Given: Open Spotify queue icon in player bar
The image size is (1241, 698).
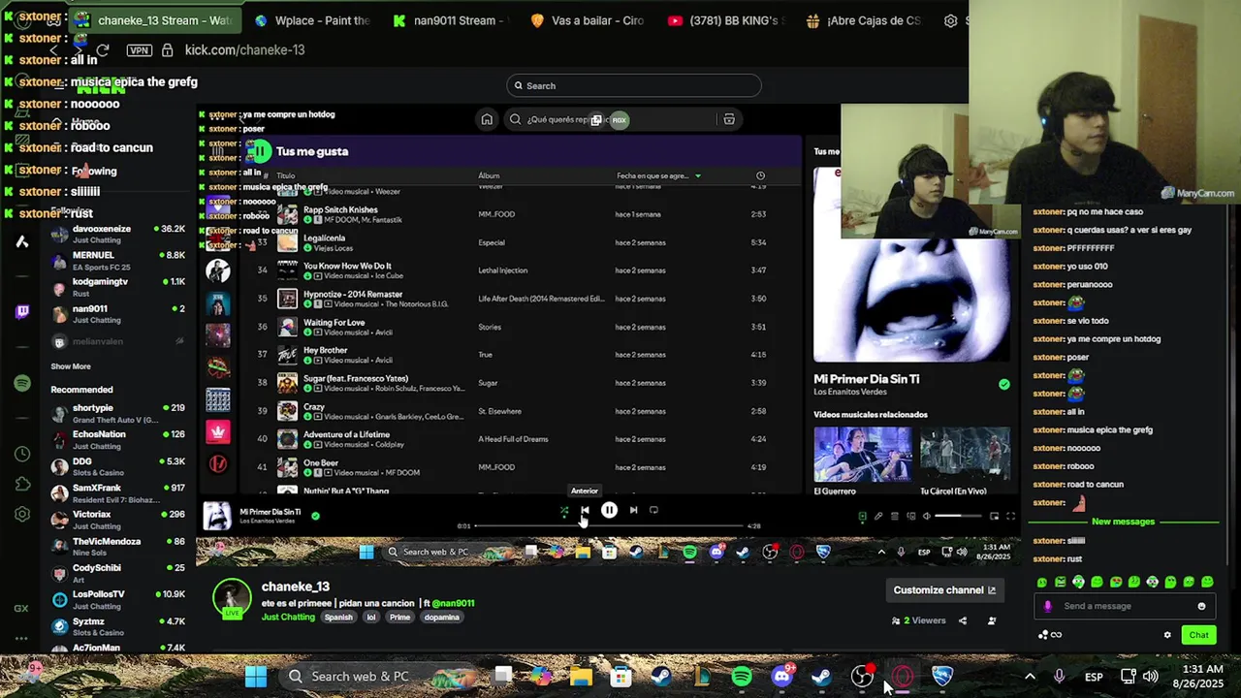Looking at the screenshot, I should (x=895, y=517).
